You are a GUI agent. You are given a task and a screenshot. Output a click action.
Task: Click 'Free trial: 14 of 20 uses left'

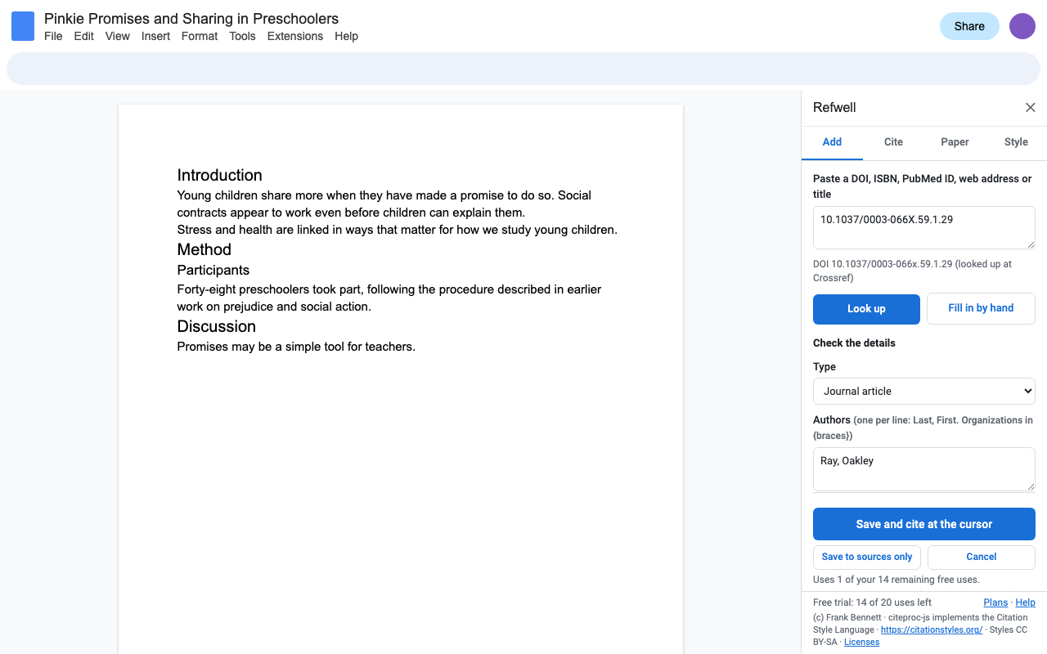[x=872, y=602]
